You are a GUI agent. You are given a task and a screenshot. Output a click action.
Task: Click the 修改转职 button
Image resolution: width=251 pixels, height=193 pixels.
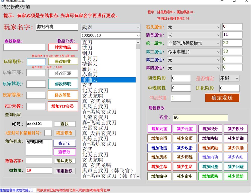click(x=63, y=84)
